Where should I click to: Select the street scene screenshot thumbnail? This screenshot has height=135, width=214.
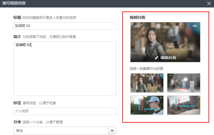point(184,105)
